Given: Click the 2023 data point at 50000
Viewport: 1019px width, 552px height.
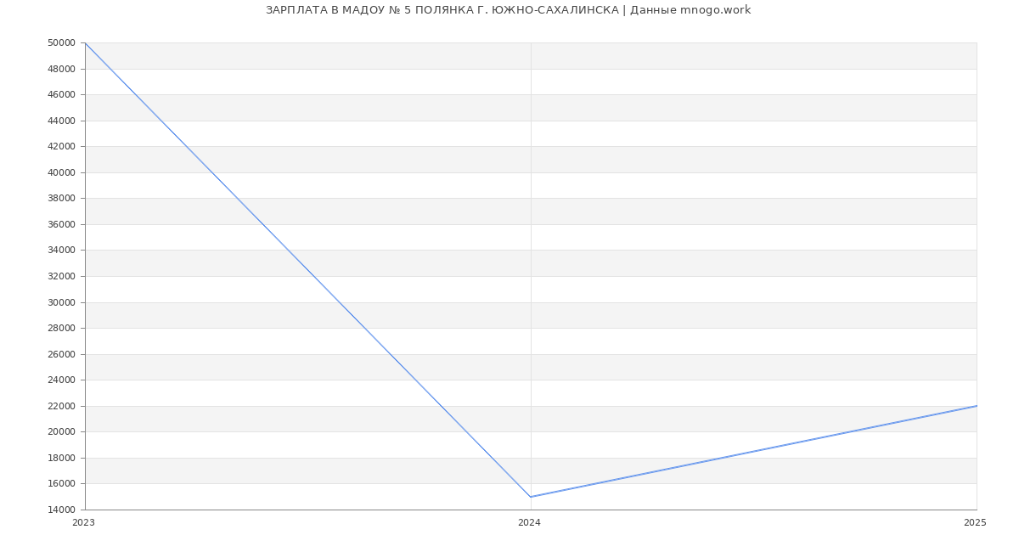Looking at the screenshot, I should pos(85,42).
